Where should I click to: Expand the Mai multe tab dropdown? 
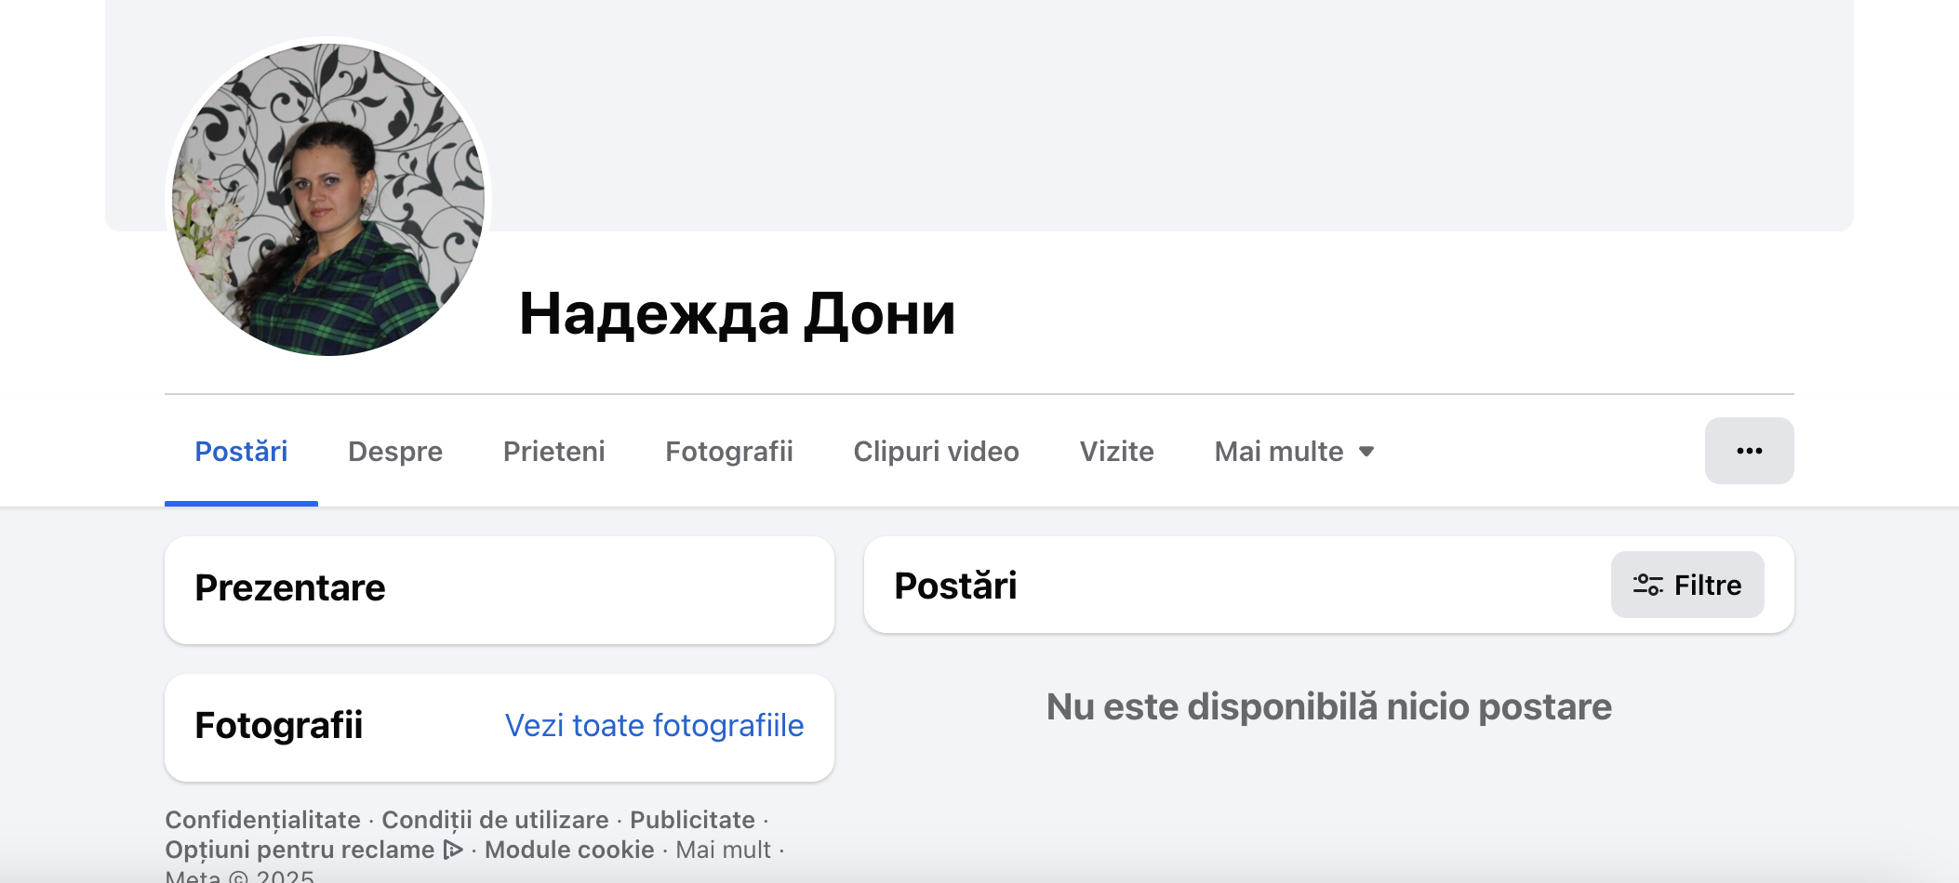click(x=1294, y=452)
